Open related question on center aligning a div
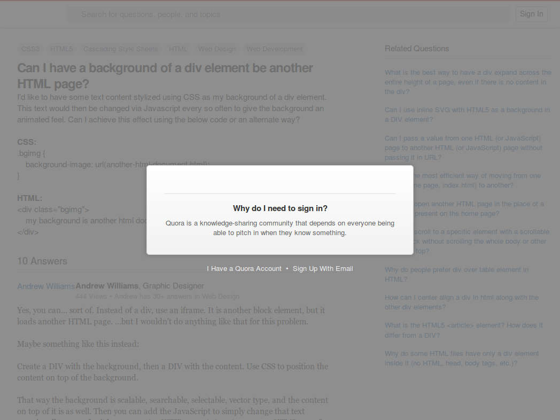Image resolution: width=560 pixels, height=420 pixels. [462, 302]
